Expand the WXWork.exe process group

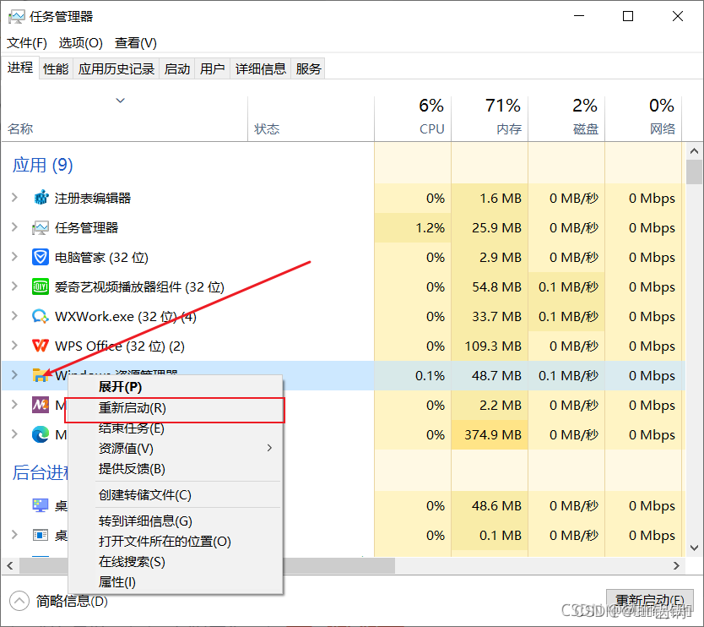pos(14,316)
